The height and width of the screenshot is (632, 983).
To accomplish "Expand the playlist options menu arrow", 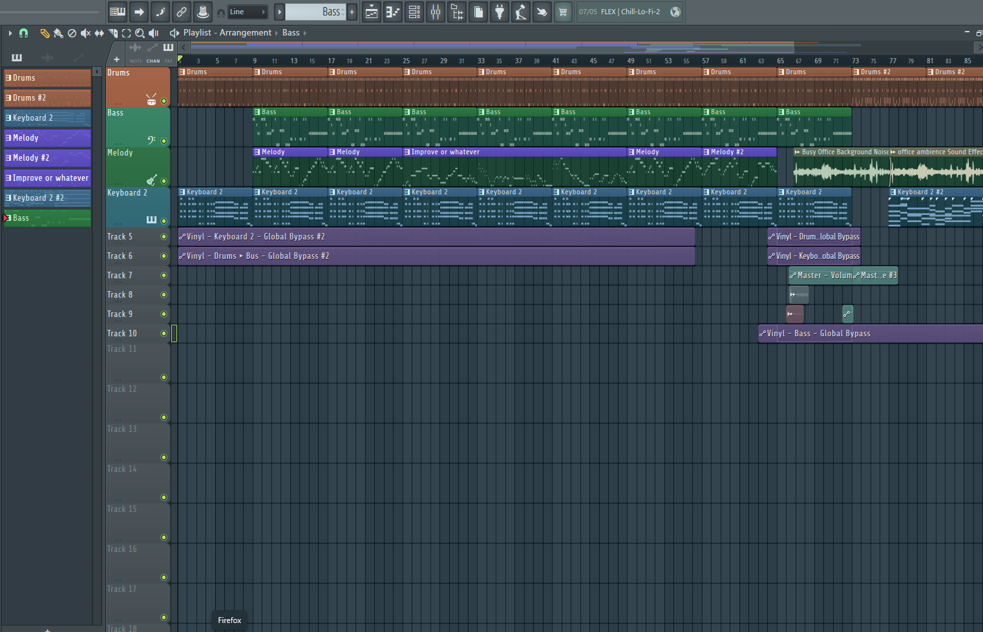I will 10,33.
